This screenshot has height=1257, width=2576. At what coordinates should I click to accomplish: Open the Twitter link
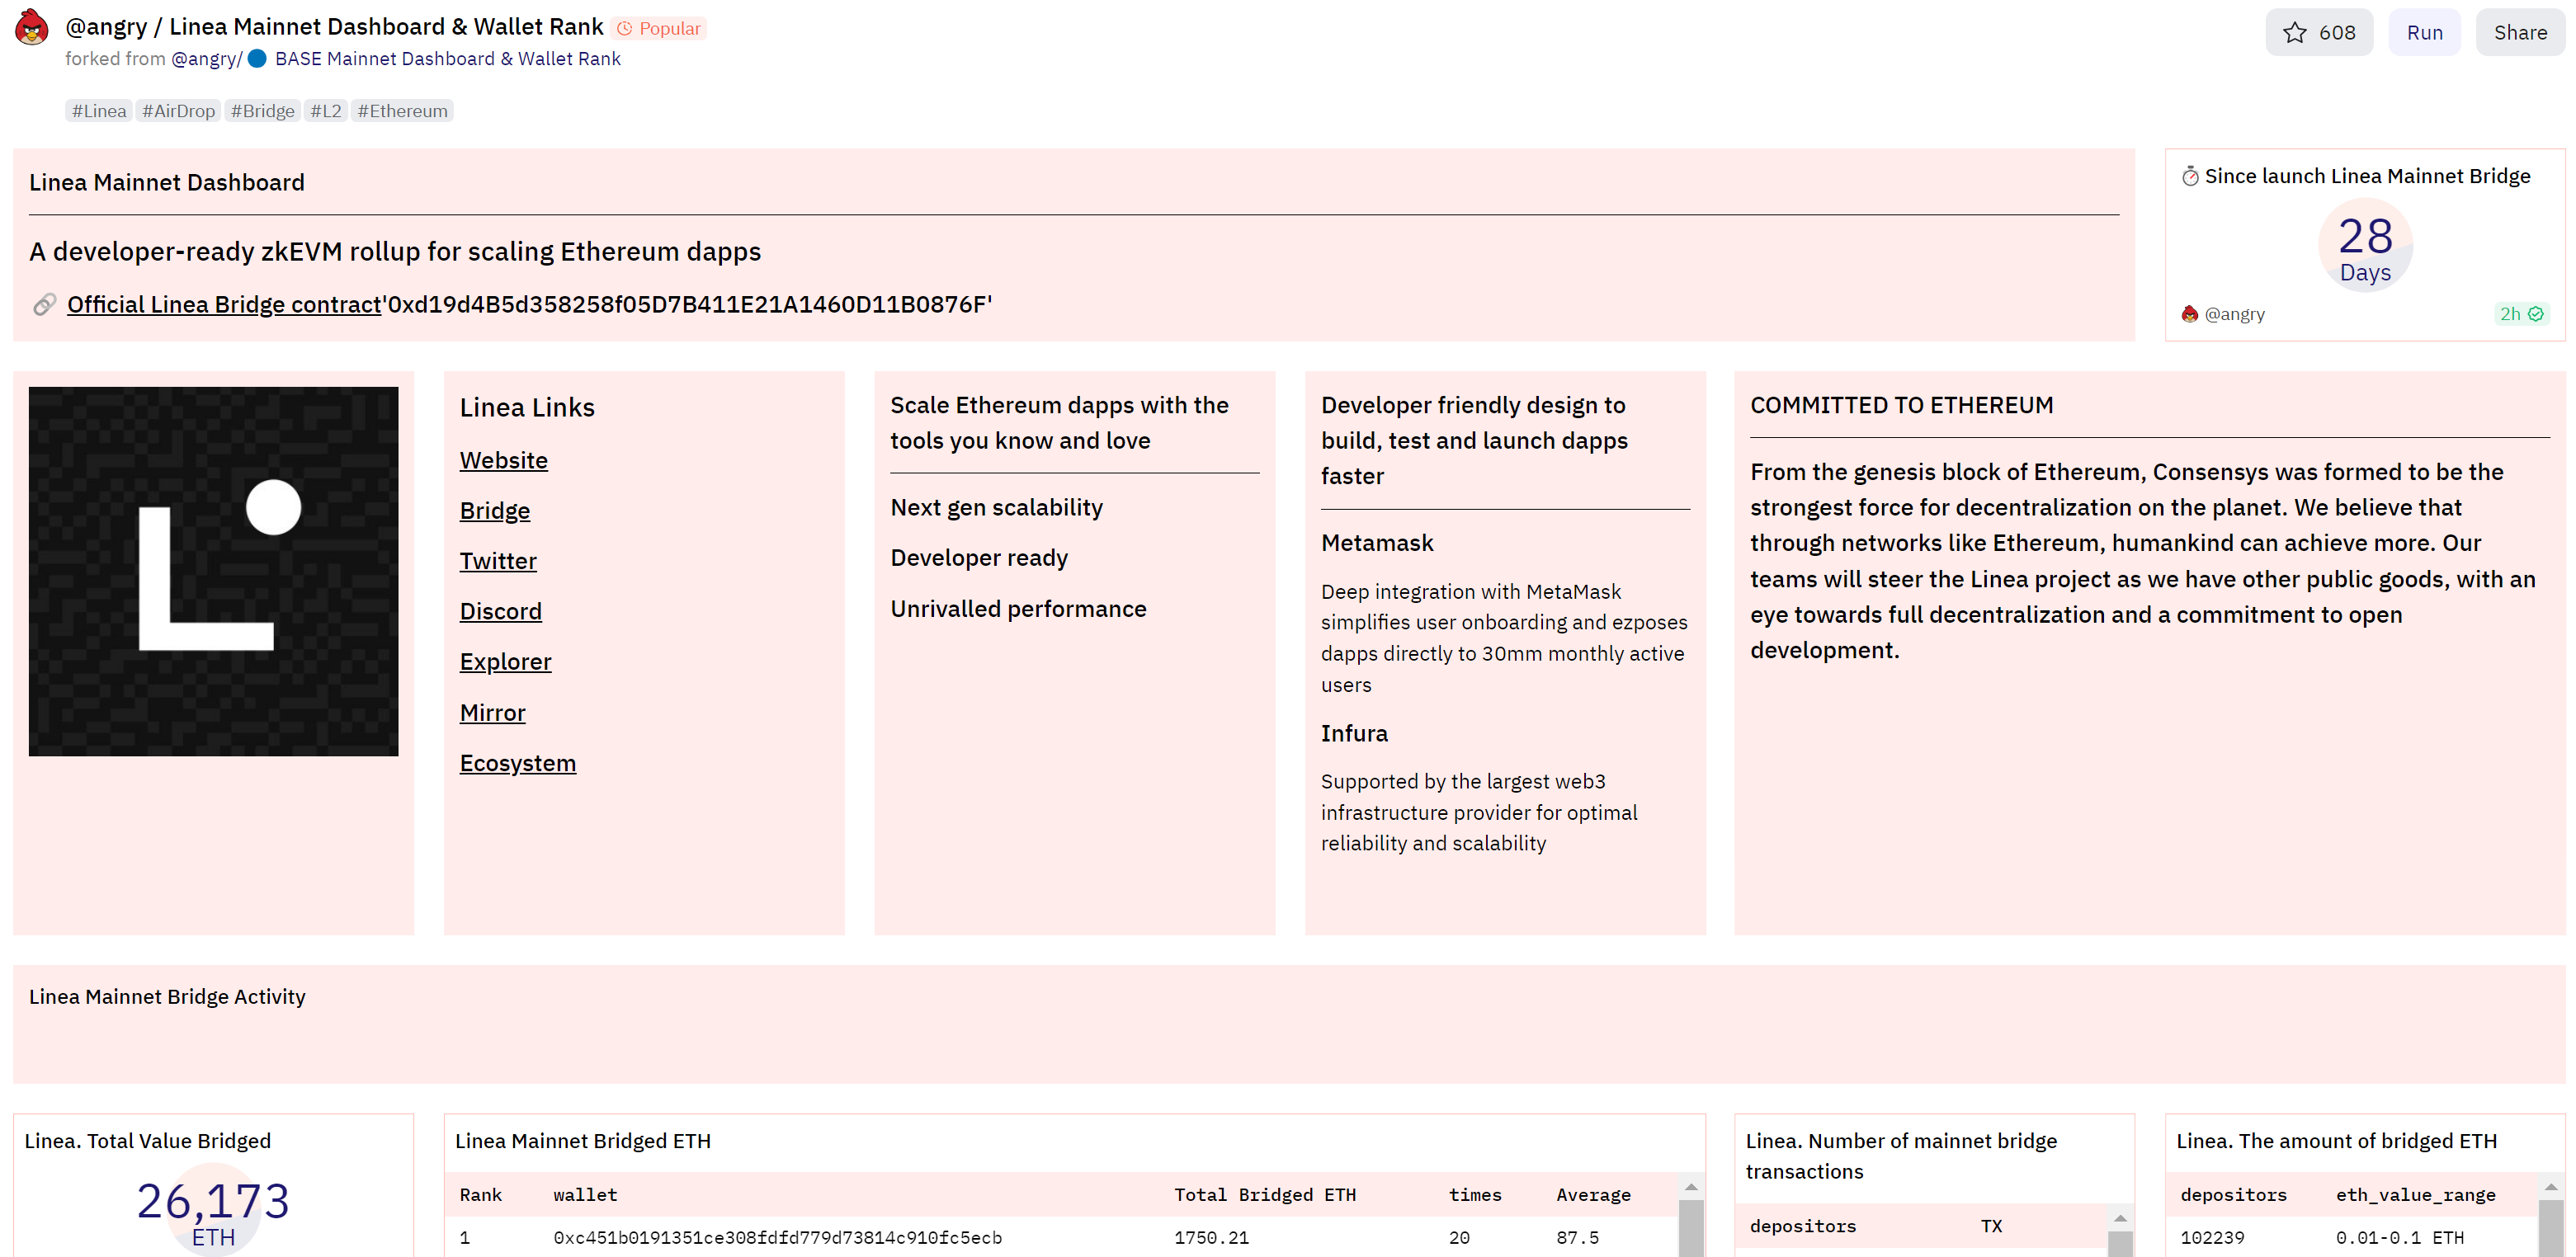(498, 561)
